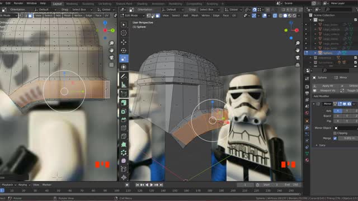Select the active Scale tool
Viewport: 358px width, 201px height.
tap(124, 59)
